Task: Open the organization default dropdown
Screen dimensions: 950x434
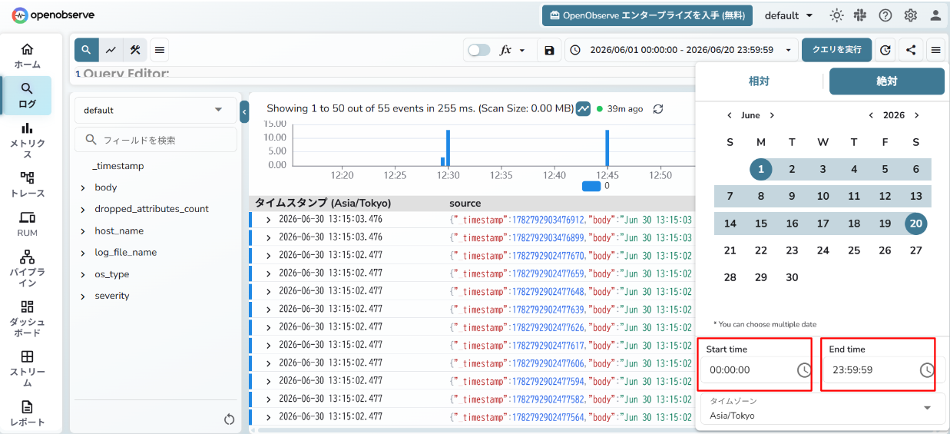Action: click(x=789, y=15)
